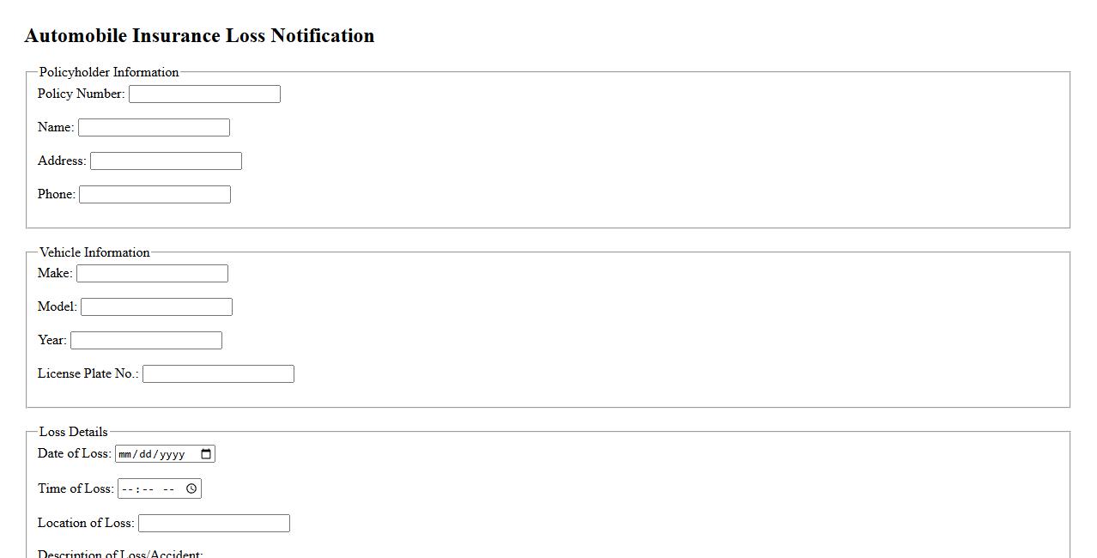Focus the policyholder Name text box
1097x558 pixels.
[154, 128]
